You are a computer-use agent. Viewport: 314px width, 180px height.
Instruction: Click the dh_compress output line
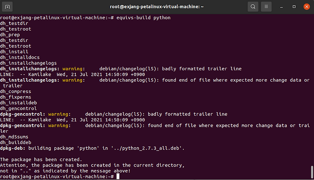click(16, 91)
